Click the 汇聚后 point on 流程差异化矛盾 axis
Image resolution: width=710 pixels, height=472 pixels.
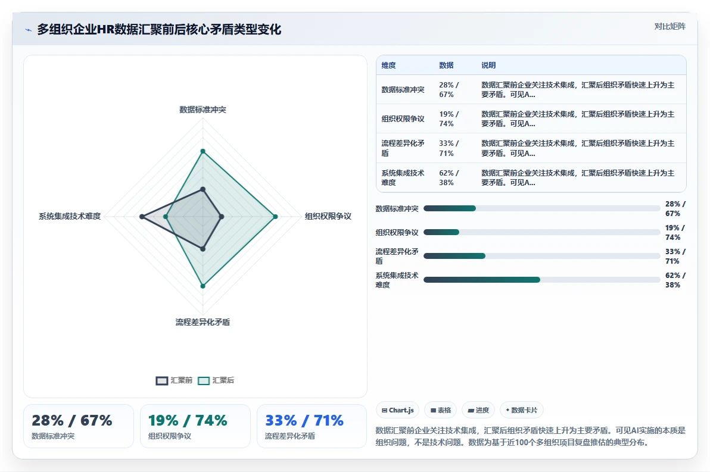point(203,286)
